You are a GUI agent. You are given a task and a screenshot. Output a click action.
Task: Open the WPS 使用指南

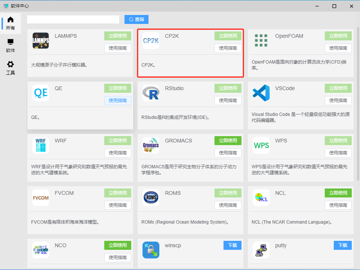point(338,153)
